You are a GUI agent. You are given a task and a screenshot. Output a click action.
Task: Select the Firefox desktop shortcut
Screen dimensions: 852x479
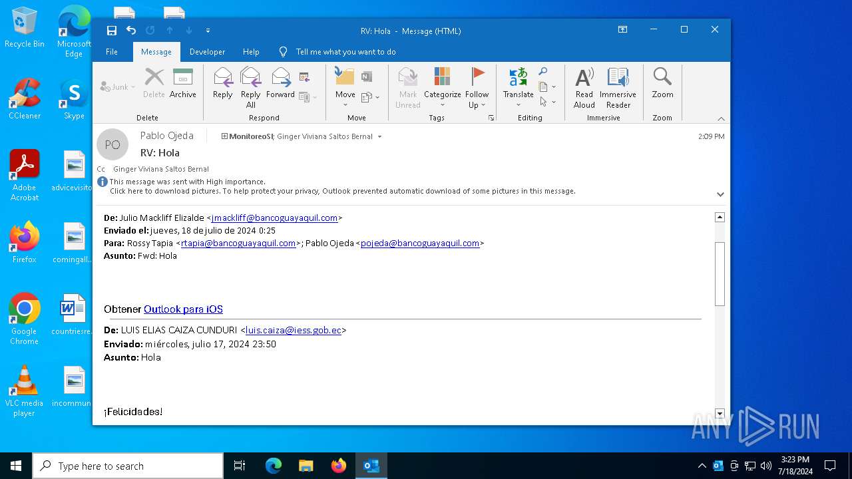pos(25,242)
